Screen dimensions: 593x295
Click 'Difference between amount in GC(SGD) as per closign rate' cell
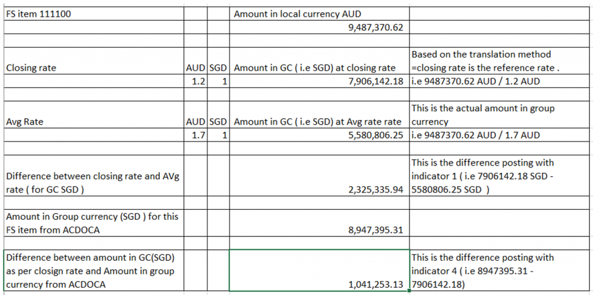coord(93,271)
